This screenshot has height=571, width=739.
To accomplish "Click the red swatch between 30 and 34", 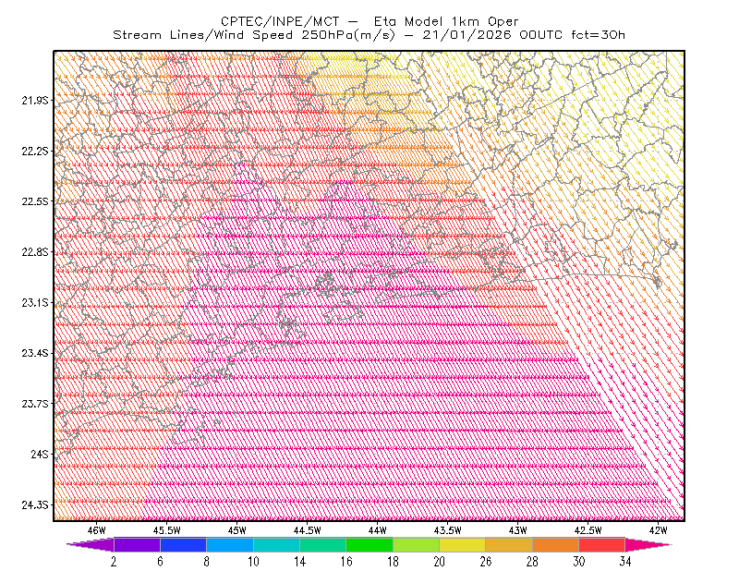I will (602, 544).
